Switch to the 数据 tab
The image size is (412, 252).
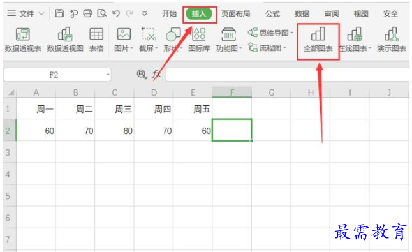click(302, 13)
